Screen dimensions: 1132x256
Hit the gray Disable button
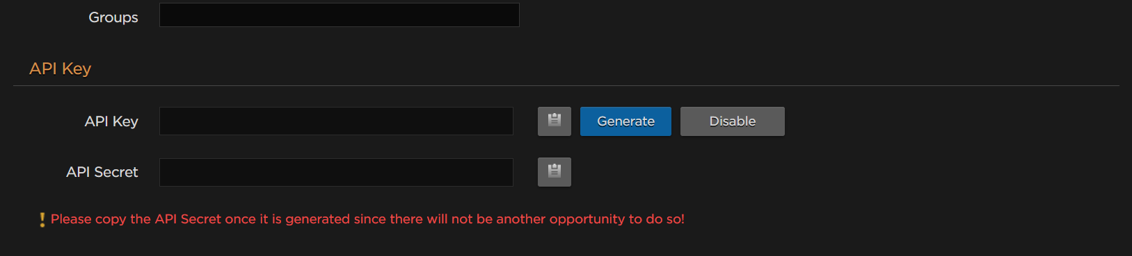[x=732, y=121]
